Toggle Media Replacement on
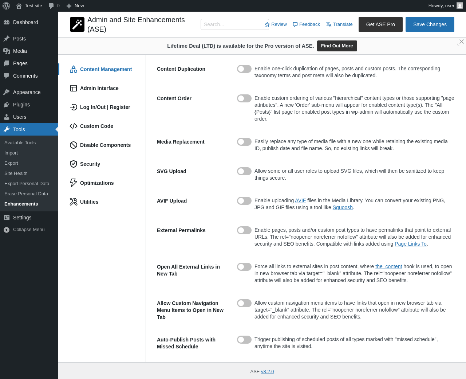Screen dimensions: 466x379 (x=244, y=142)
